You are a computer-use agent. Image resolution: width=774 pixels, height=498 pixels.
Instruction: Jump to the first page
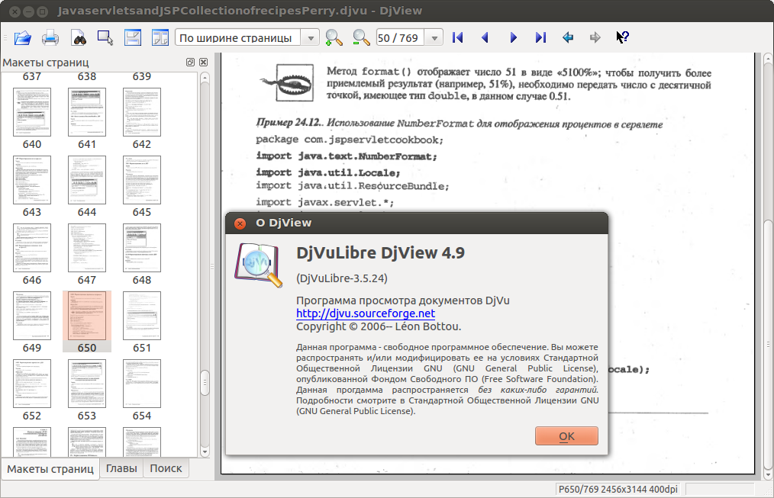(x=457, y=37)
